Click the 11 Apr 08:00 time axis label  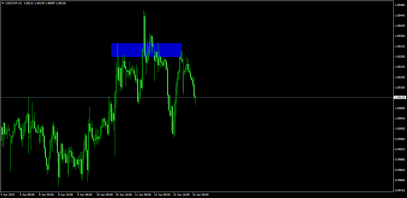[x=143, y=195]
